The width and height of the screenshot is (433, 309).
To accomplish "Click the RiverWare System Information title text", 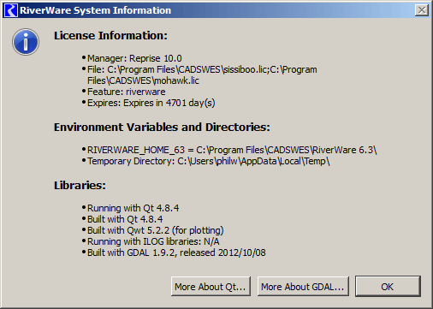I will (x=95, y=10).
